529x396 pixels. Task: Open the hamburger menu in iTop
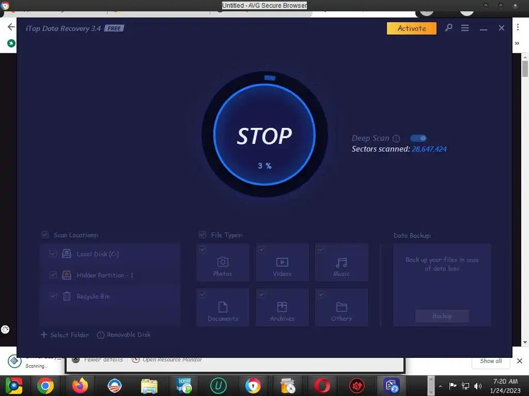pyautogui.click(x=465, y=28)
